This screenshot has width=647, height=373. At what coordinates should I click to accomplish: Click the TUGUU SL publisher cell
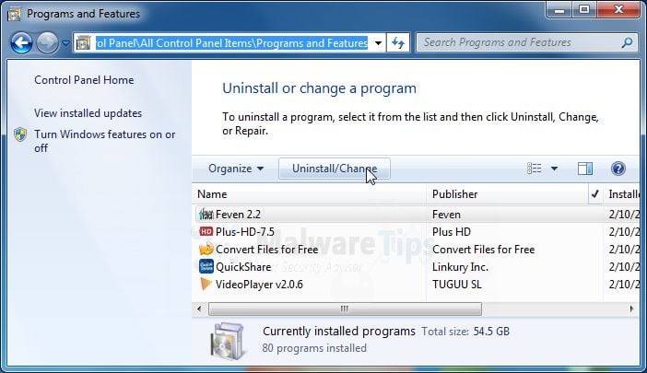[x=457, y=285]
